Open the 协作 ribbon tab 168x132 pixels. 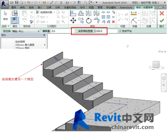[82, 7]
